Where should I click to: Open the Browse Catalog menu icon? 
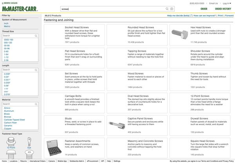(x=3, y=3)
